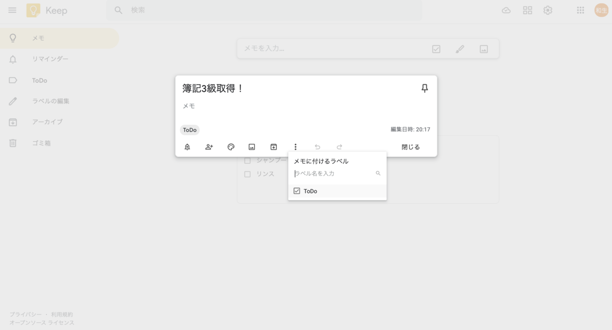This screenshot has width=612, height=330.
Task: Uncheck the ToDo label checkbox
Action: click(x=296, y=190)
